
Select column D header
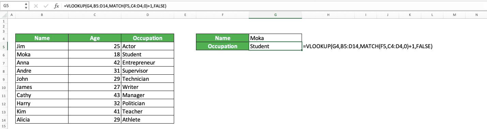coord(147,15)
